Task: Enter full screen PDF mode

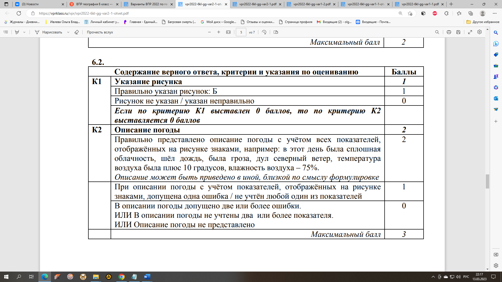Action: pos(470,32)
